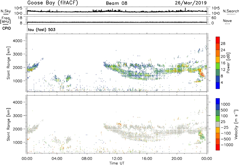Click the '10^5' left noise axis label
This screenshot has width=239, height=165.
pos(18,8)
